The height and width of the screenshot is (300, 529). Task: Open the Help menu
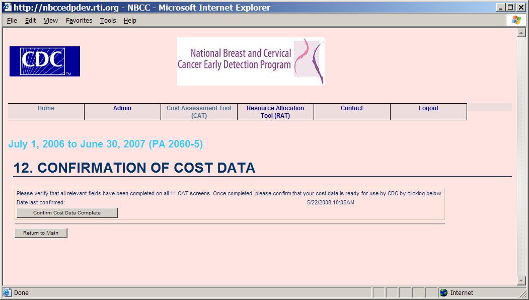pos(130,21)
